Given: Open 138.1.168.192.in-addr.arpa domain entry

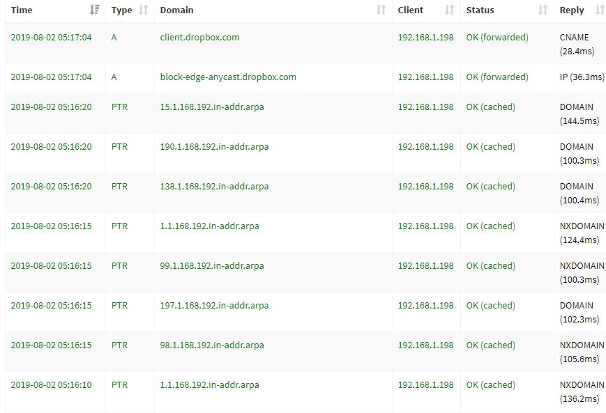Looking at the screenshot, I should coord(214,187).
